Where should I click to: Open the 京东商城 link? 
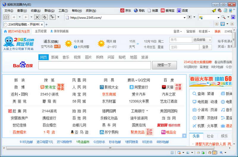[109, 94]
